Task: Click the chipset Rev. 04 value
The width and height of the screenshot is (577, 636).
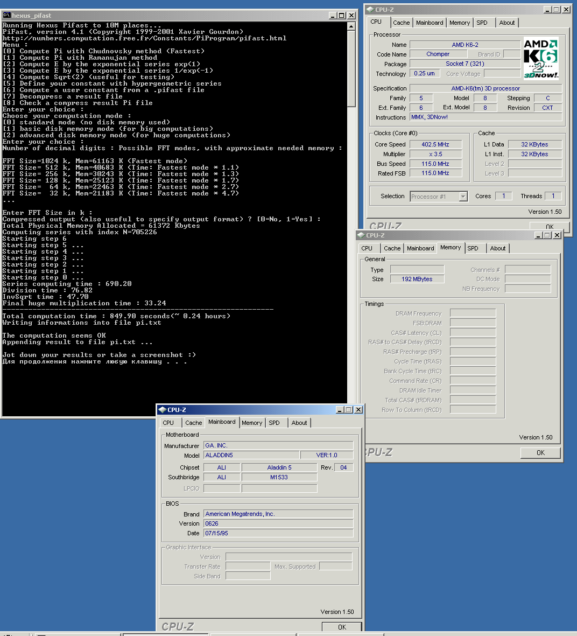Action: [343, 467]
